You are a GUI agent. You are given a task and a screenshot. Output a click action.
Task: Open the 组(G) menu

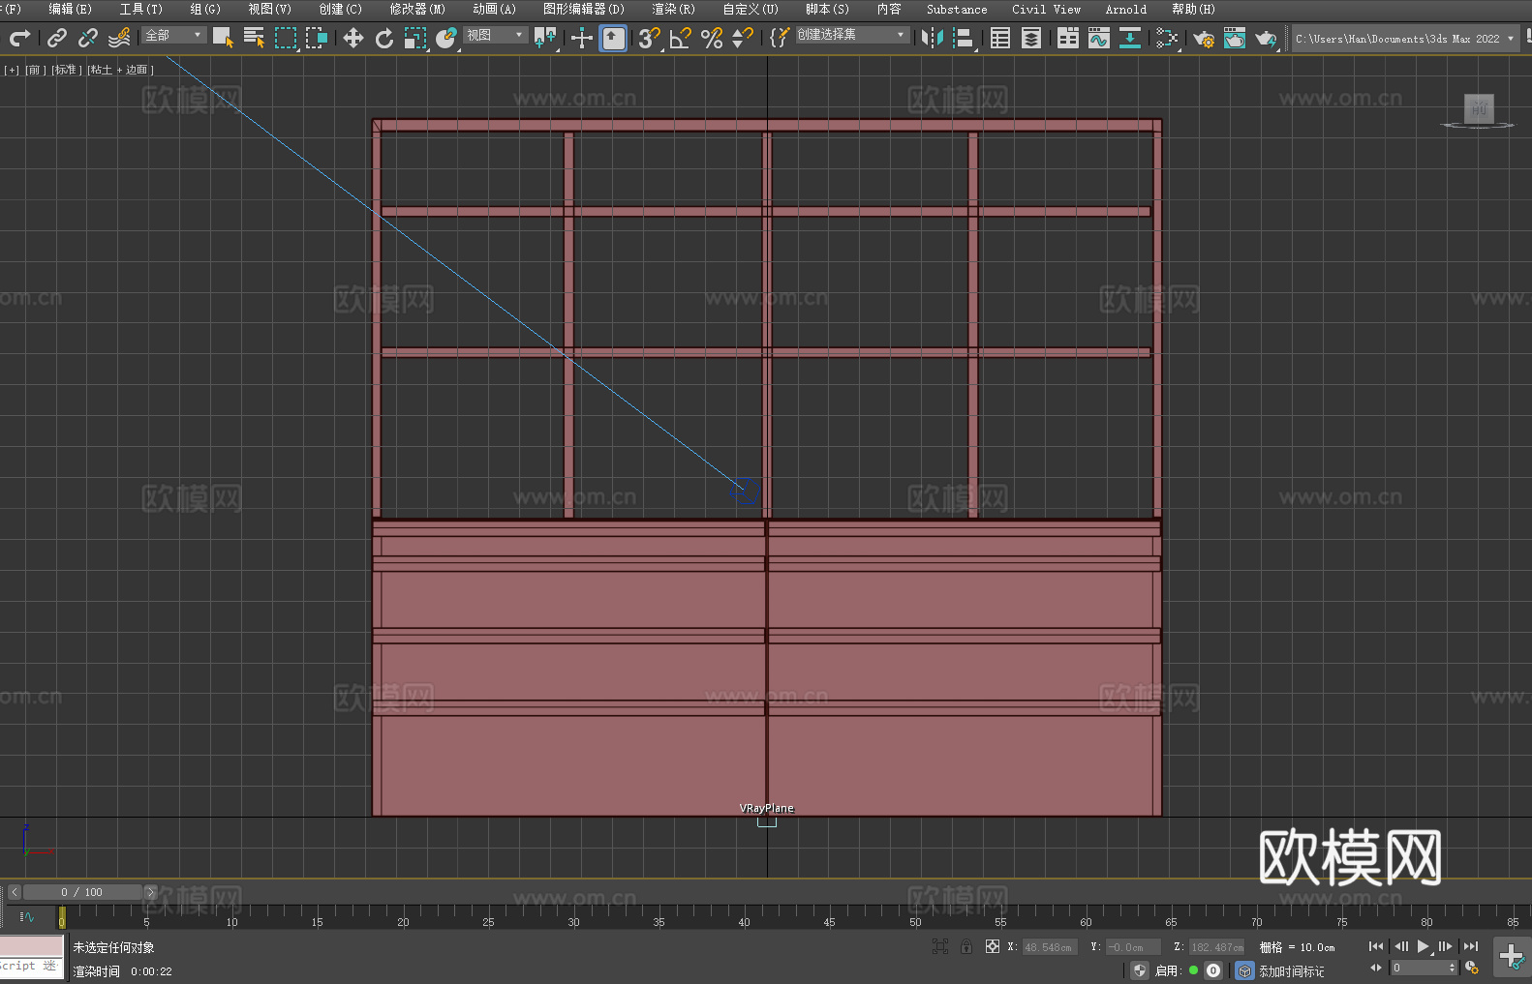(x=205, y=9)
